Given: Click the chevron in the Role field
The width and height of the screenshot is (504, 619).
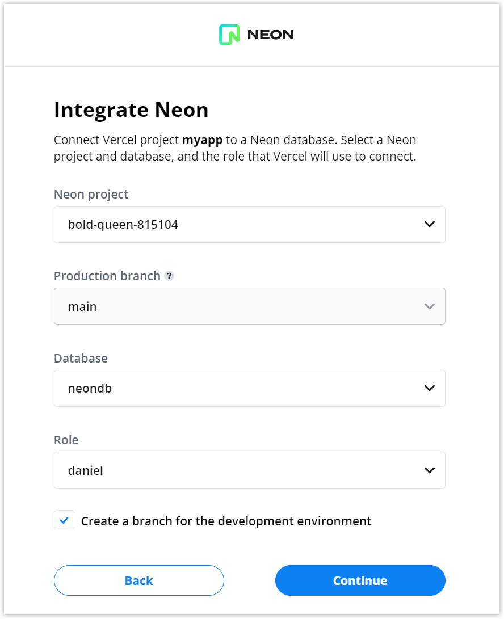Looking at the screenshot, I should pos(429,470).
